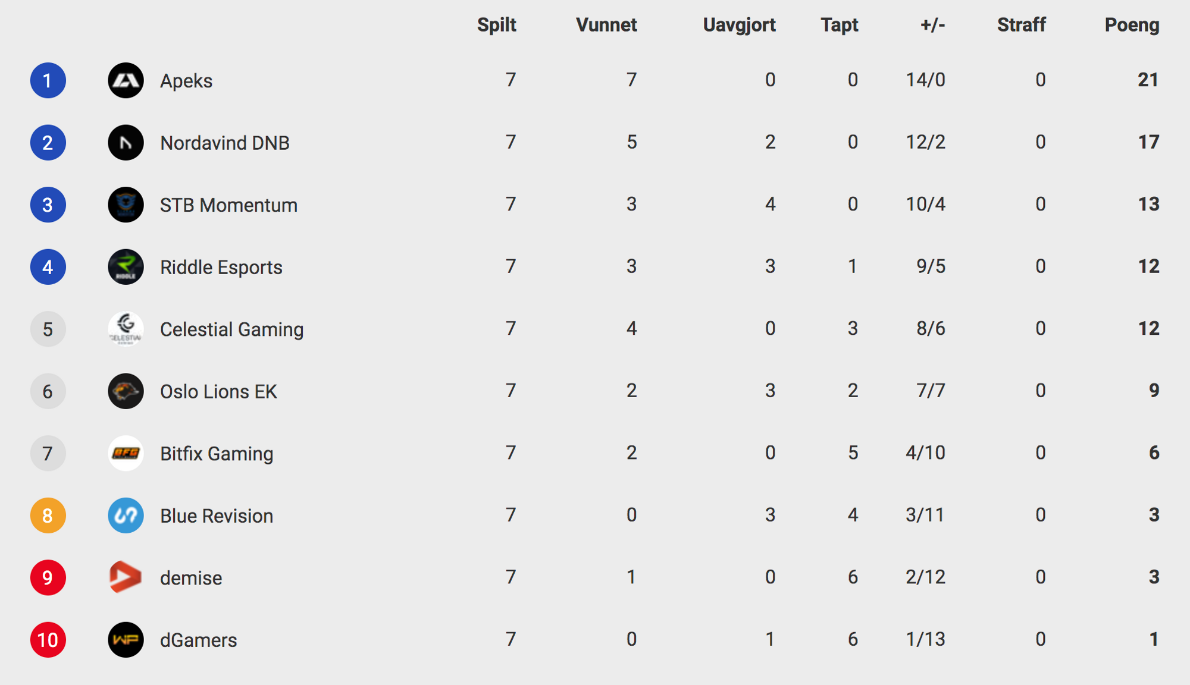Click the blue rank 1 badge
This screenshot has width=1190, height=685.
48,80
